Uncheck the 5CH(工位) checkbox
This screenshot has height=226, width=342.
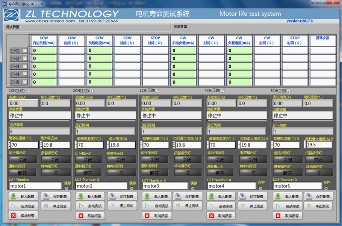coord(289,91)
